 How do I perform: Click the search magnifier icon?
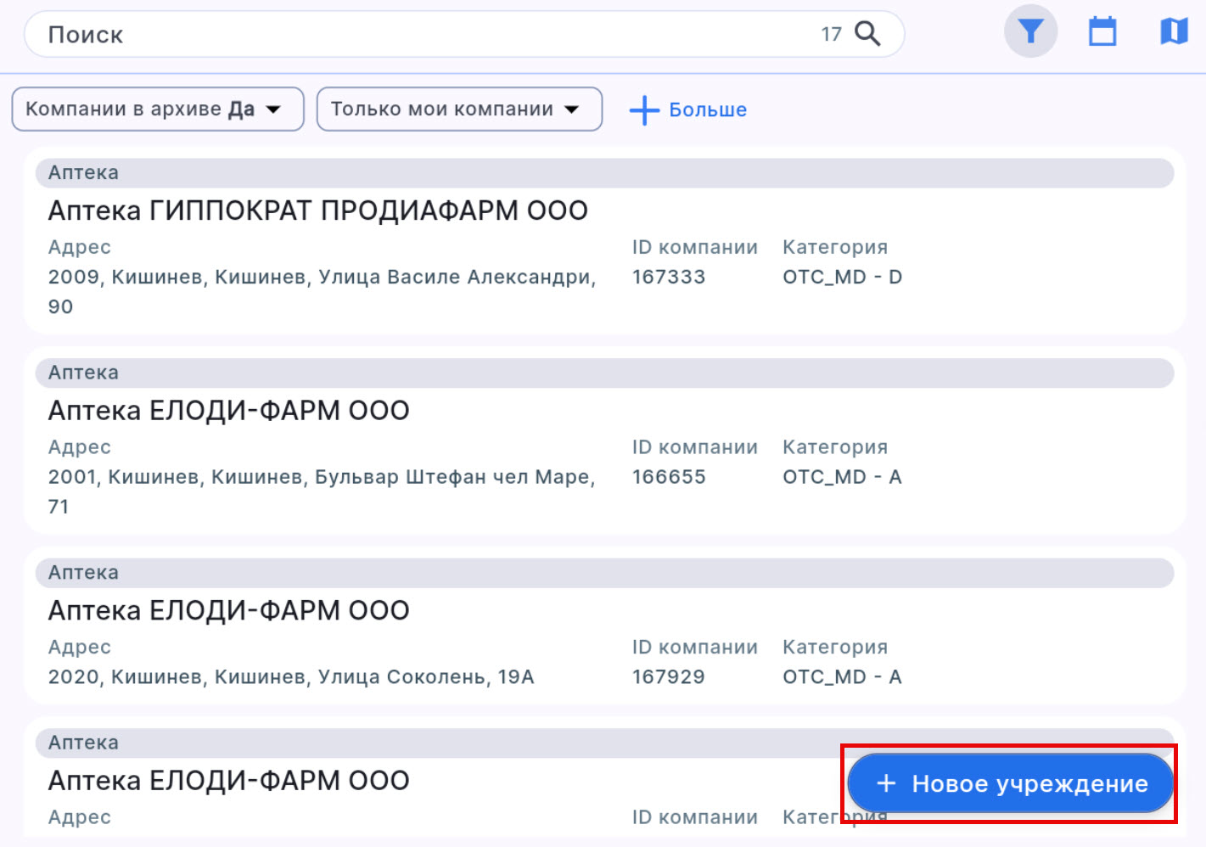click(x=867, y=34)
